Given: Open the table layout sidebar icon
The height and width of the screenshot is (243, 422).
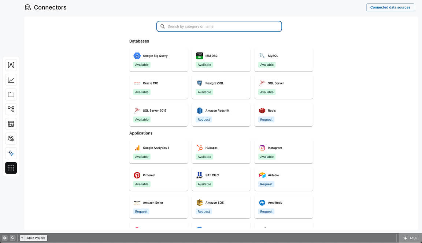Looking at the screenshot, I should (11, 124).
